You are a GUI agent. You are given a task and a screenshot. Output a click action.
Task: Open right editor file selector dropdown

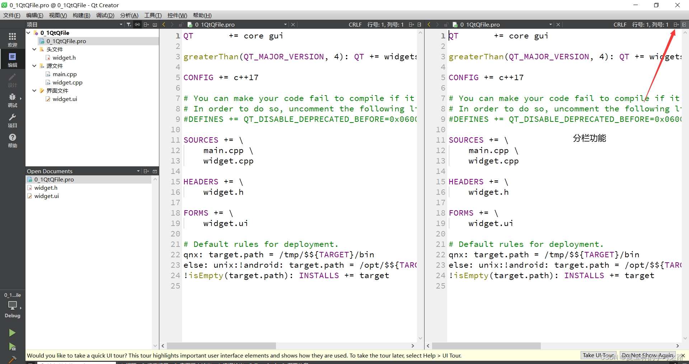[x=550, y=24]
